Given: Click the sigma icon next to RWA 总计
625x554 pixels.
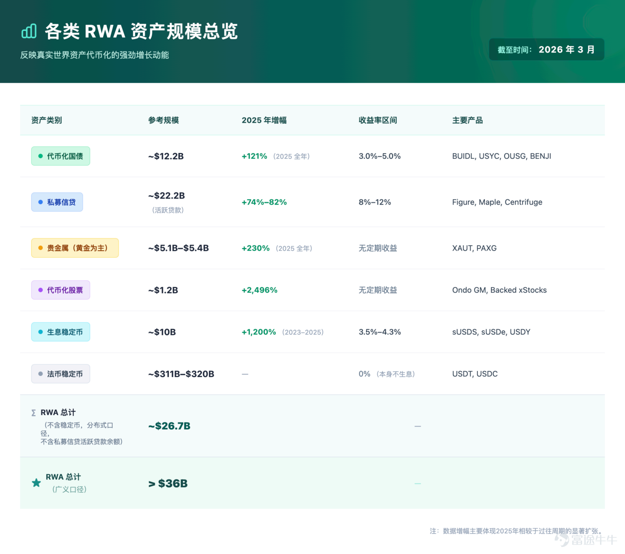Looking at the screenshot, I should 34,413.
